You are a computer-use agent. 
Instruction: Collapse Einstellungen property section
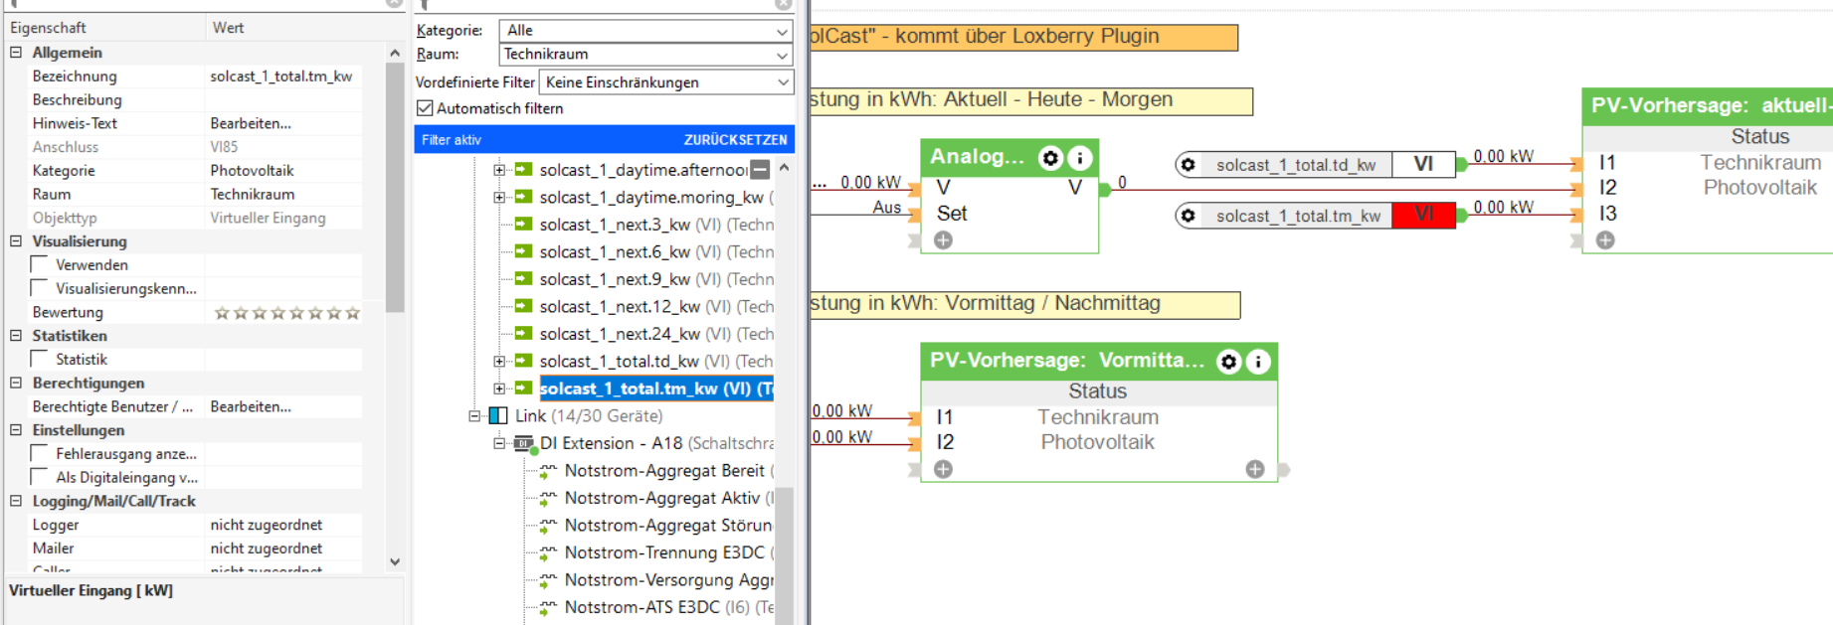click(x=16, y=429)
